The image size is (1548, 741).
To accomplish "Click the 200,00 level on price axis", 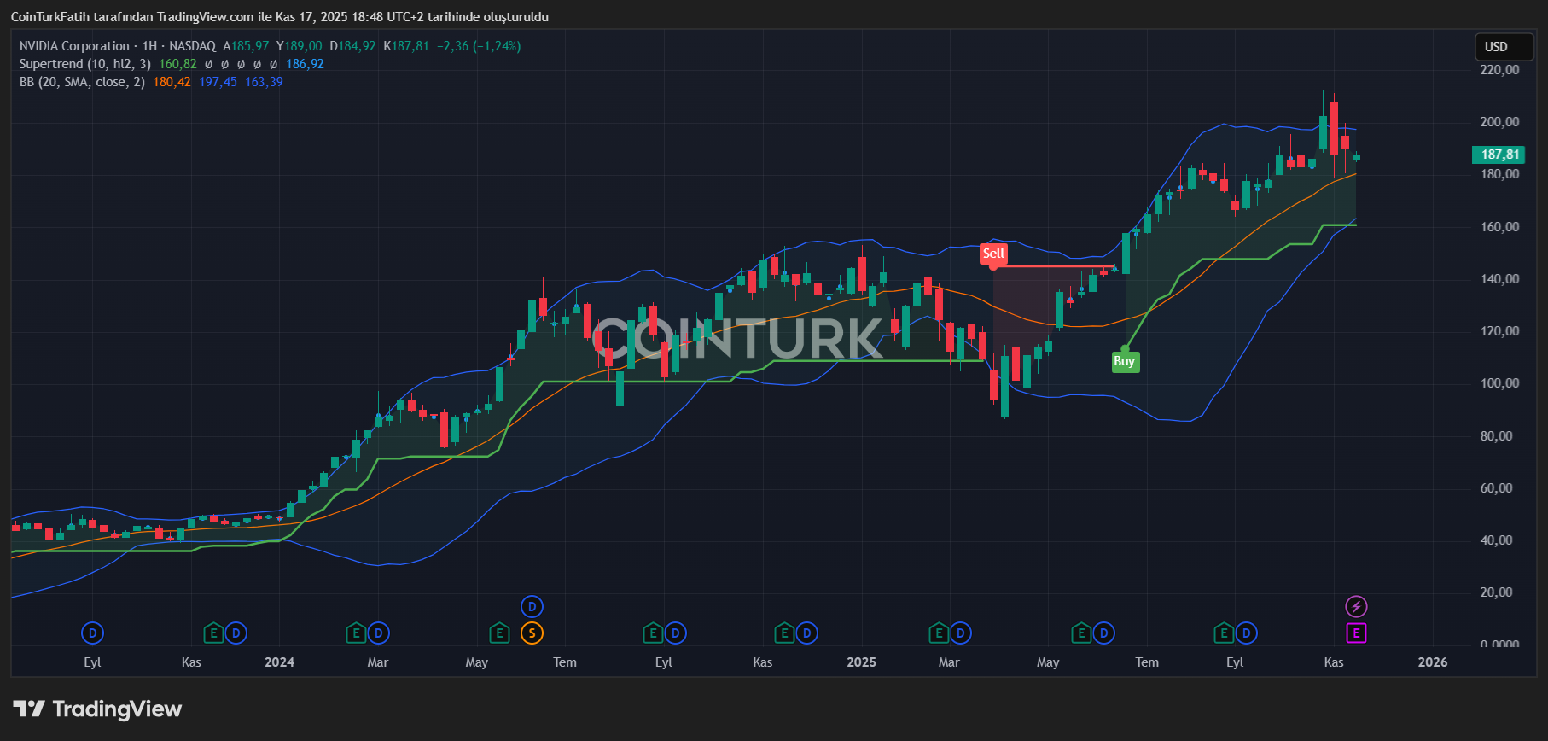I will 1499,122.
